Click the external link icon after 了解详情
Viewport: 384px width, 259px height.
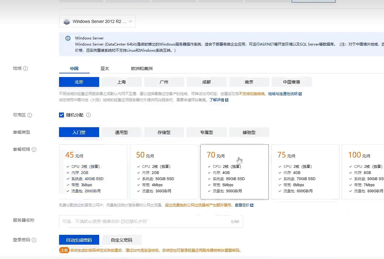(227, 100)
